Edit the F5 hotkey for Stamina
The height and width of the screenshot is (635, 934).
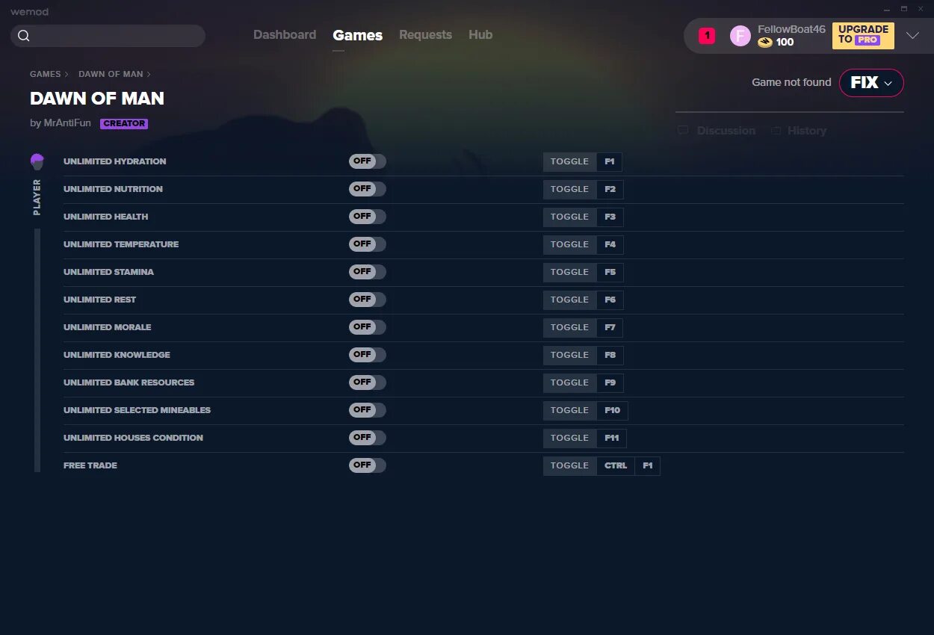tap(610, 272)
